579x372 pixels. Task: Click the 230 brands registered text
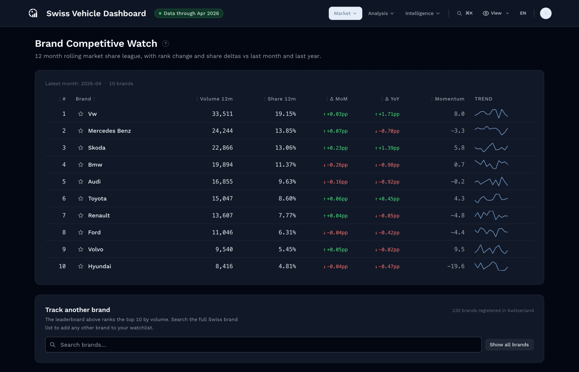[493, 310]
